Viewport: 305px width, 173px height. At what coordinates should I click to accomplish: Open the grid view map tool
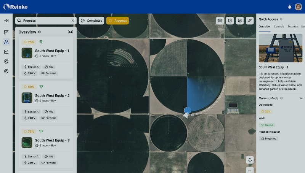tap(220, 21)
